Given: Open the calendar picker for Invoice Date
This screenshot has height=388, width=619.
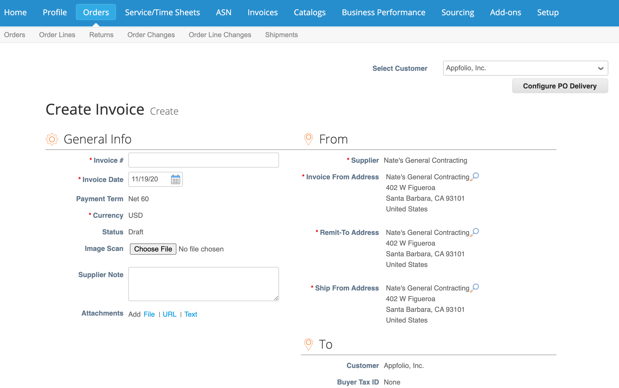Looking at the screenshot, I should [x=175, y=179].
